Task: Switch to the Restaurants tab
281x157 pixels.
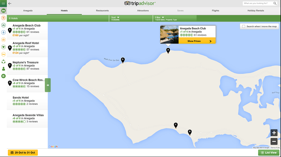Action: pos(102,11)
